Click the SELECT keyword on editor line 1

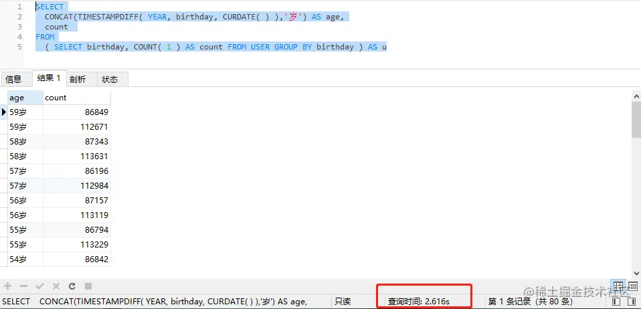(50, 7)
